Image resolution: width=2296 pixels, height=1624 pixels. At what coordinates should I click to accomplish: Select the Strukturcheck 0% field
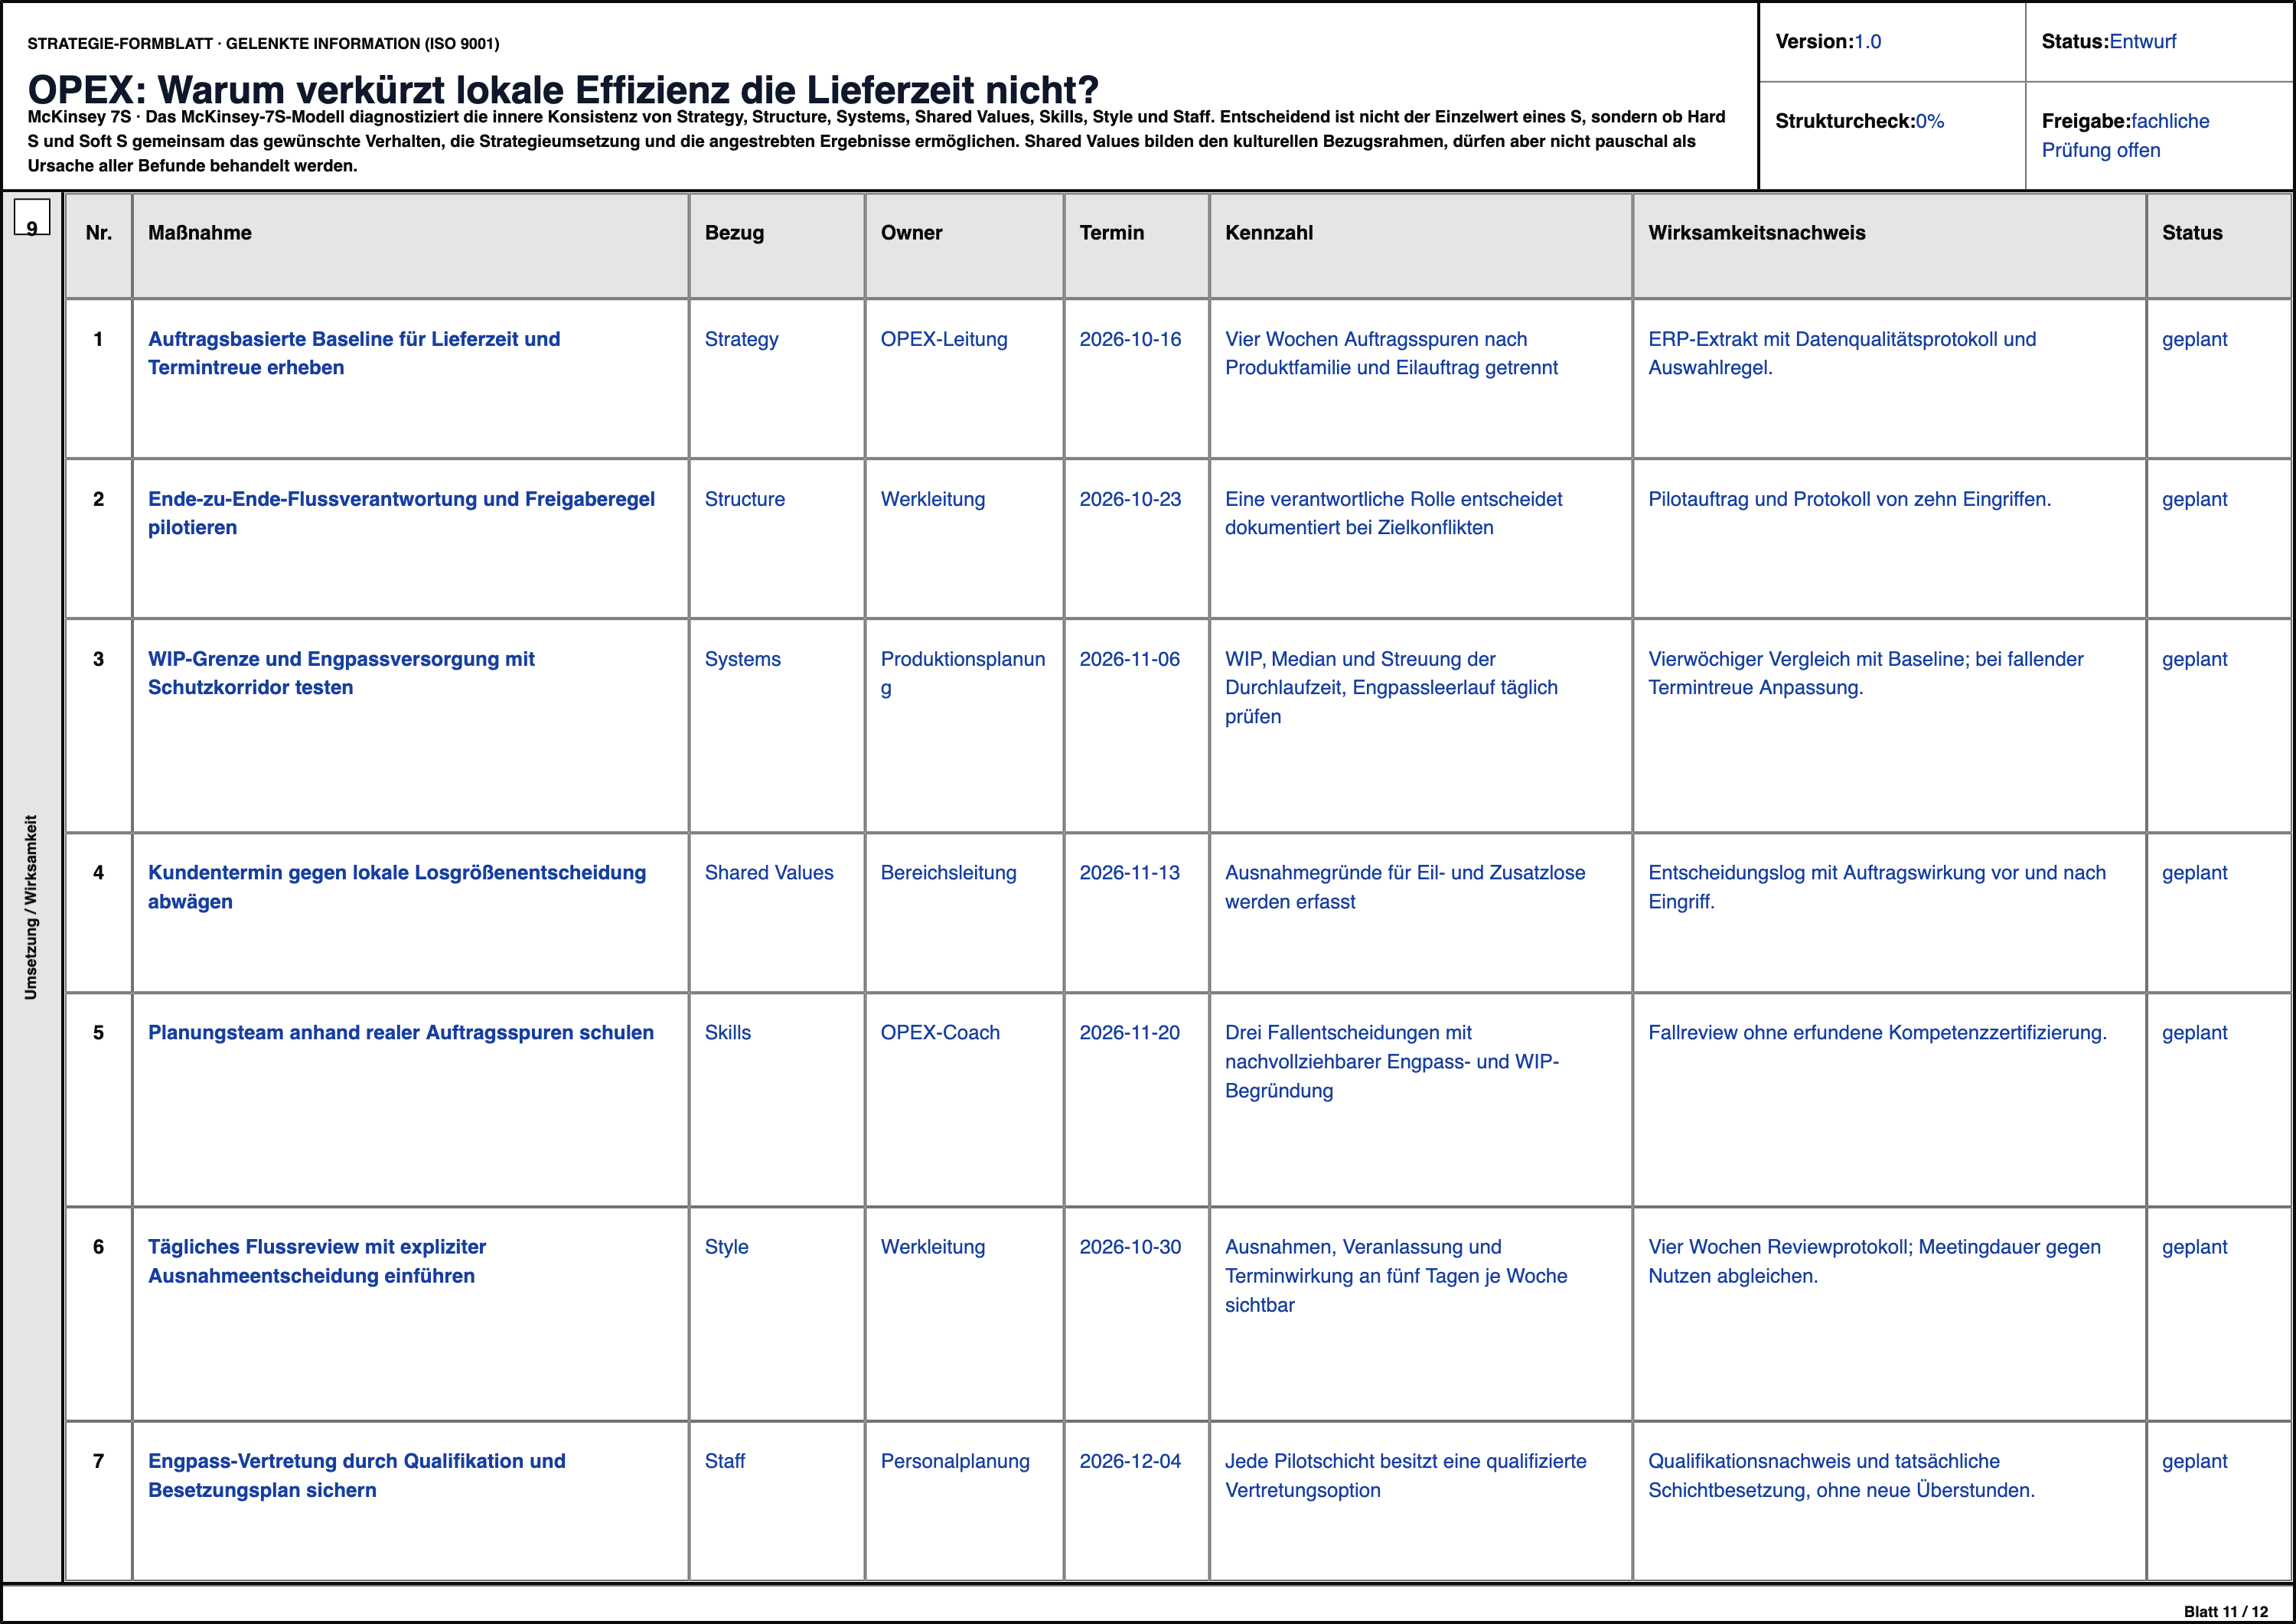(x=1891, y=136)
